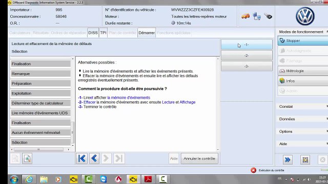
Task: Choose answer button -3-
Action: pos(247,66)
